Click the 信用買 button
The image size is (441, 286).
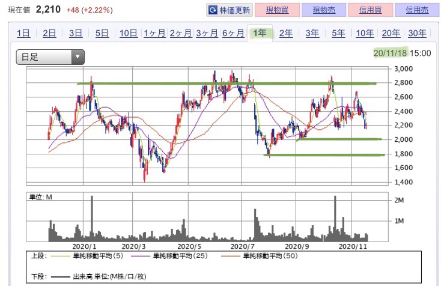tap(371, 10)
